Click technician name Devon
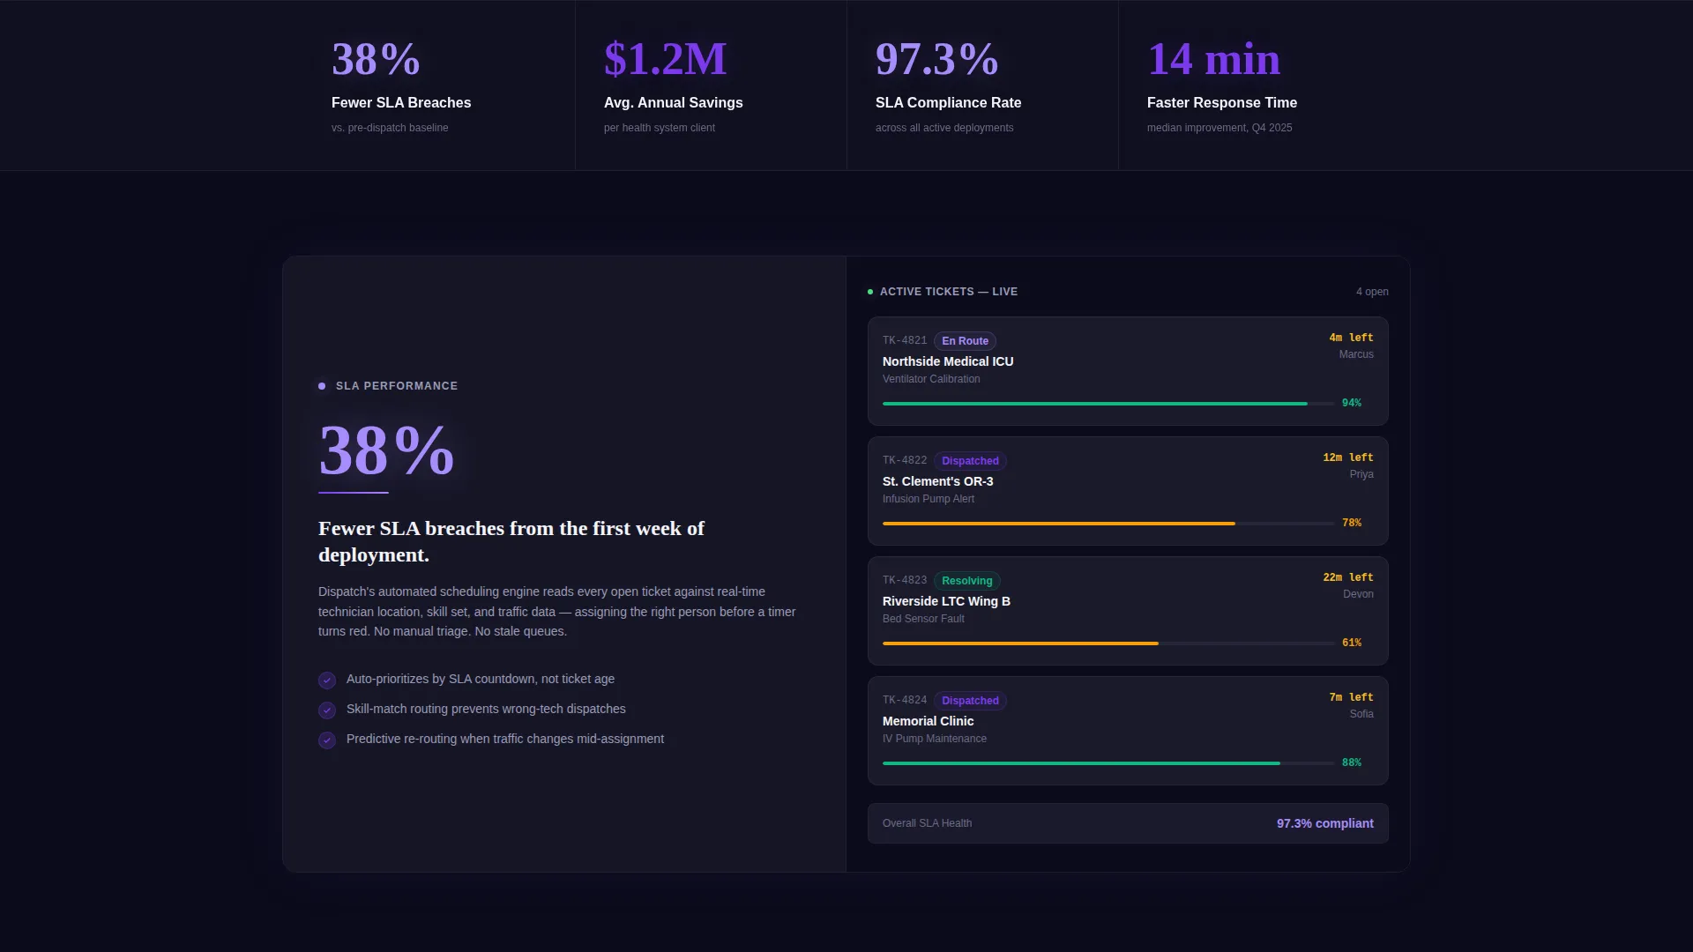The height and width of the screenshot is (952, 1693). 1358,594
